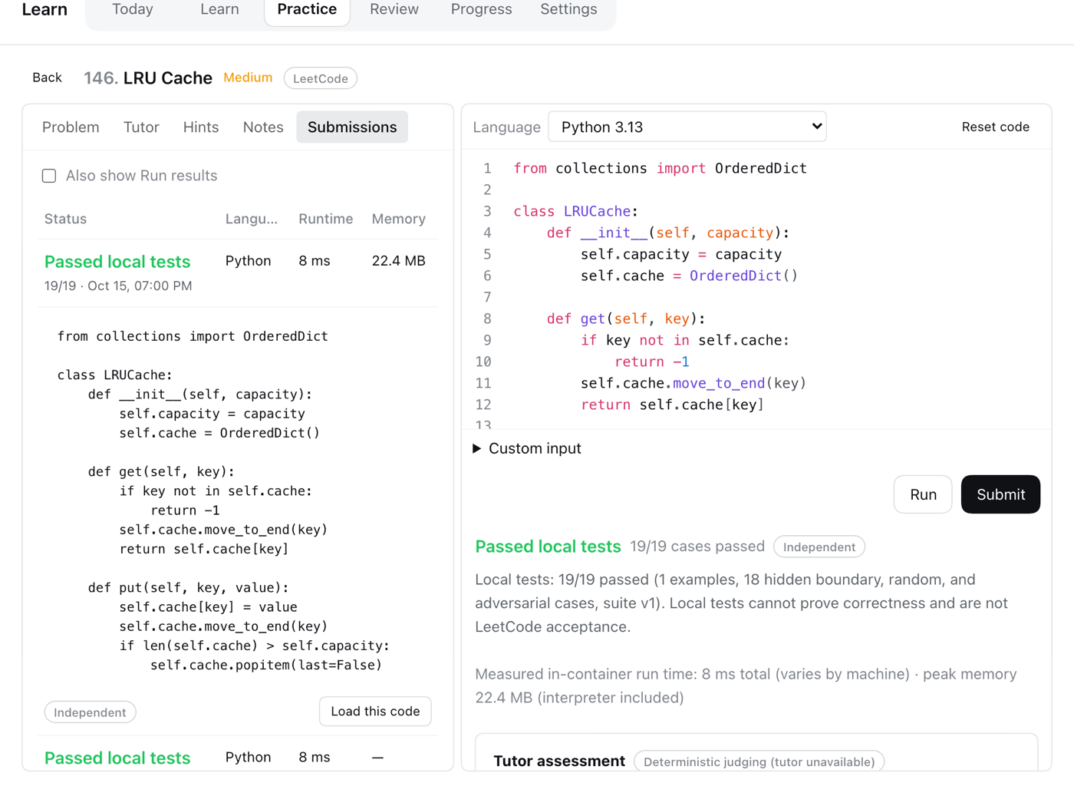1074x806 pixels.
Task: Go Back to the problem list
Action: [47, 78]
